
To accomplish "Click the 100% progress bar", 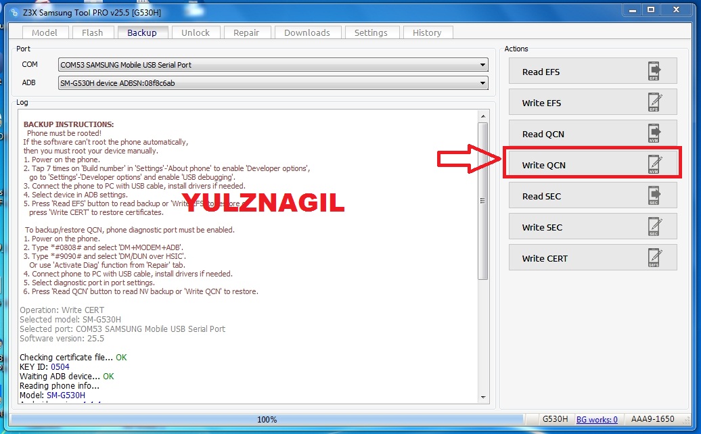I will [x=267, y=419].
